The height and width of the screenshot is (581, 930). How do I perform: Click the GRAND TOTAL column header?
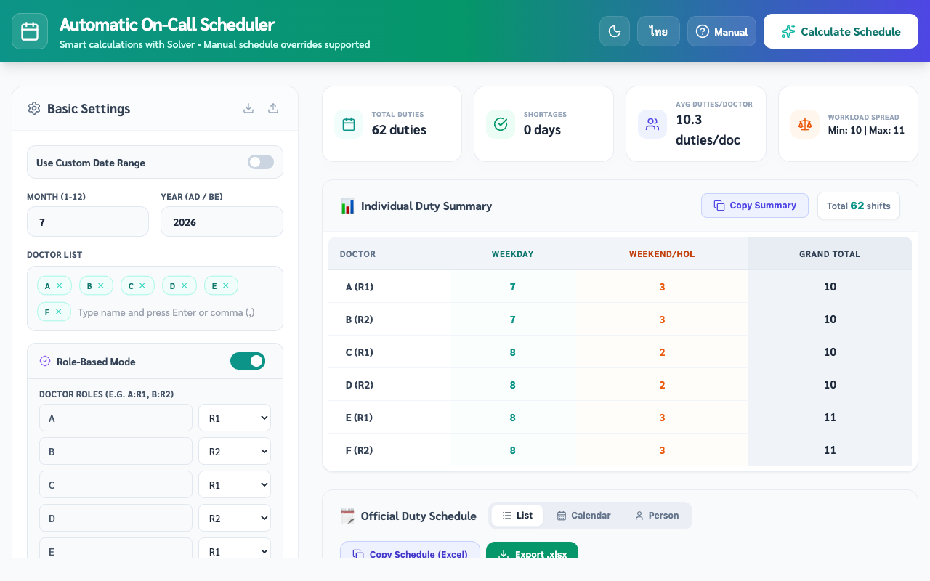[x=830, y=254]
